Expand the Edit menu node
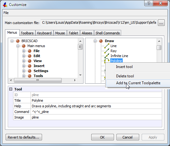Screen dimensions: 170x146 click(24, 56)
